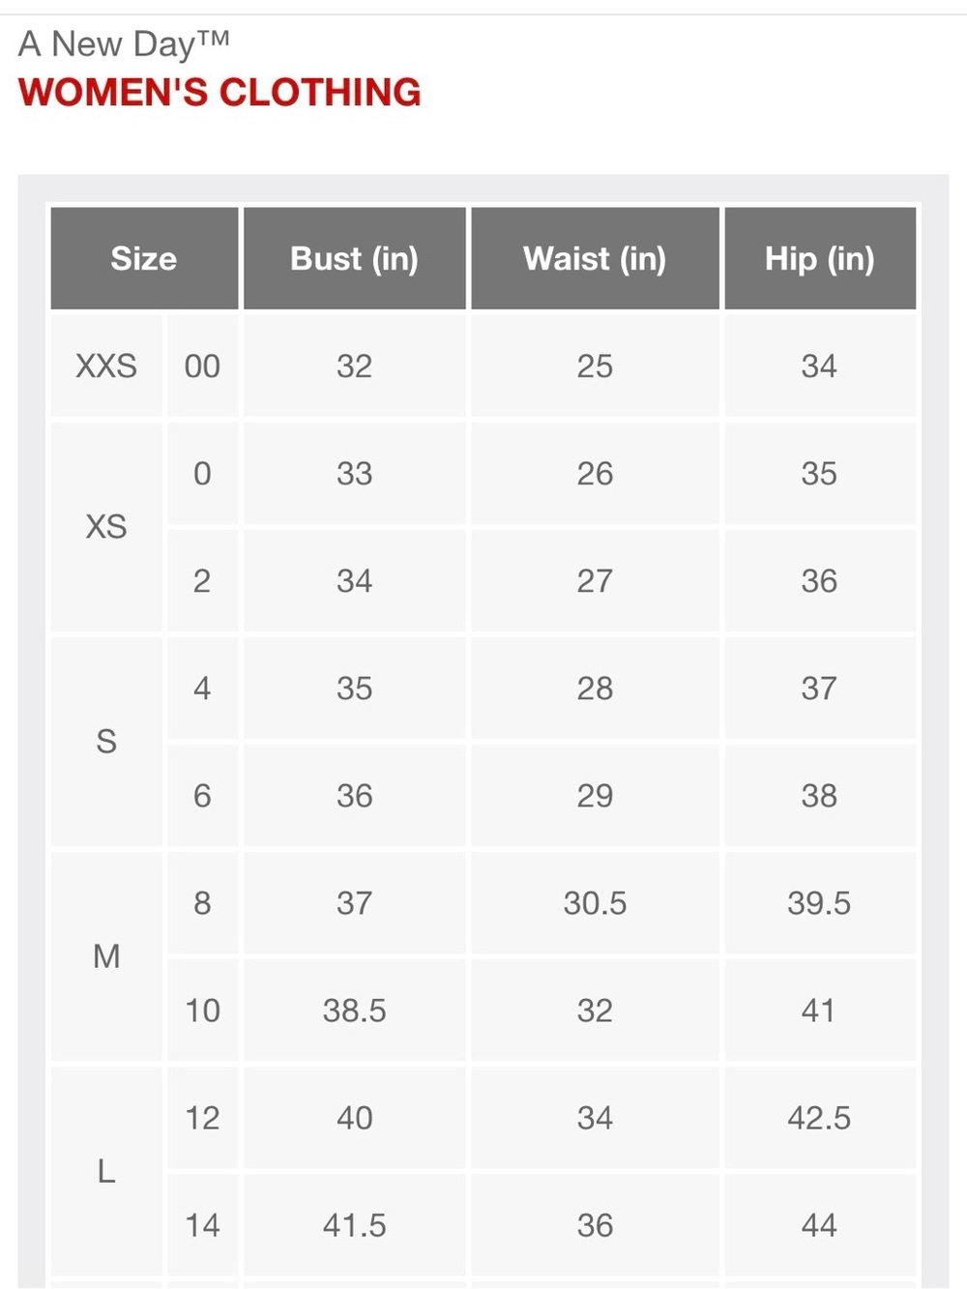Click the 38.5 bust measurement cell
This screenshot has height=1289, width=967.
click(x=354, y=1011)
